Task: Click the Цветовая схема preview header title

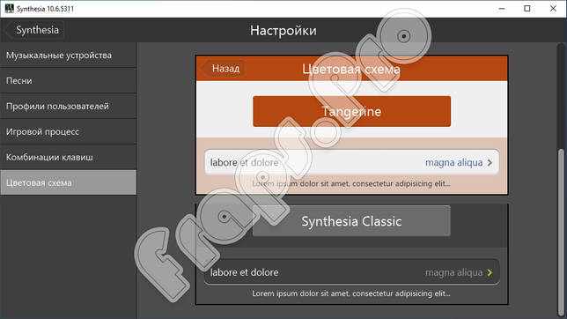Action: click(351, 69)
